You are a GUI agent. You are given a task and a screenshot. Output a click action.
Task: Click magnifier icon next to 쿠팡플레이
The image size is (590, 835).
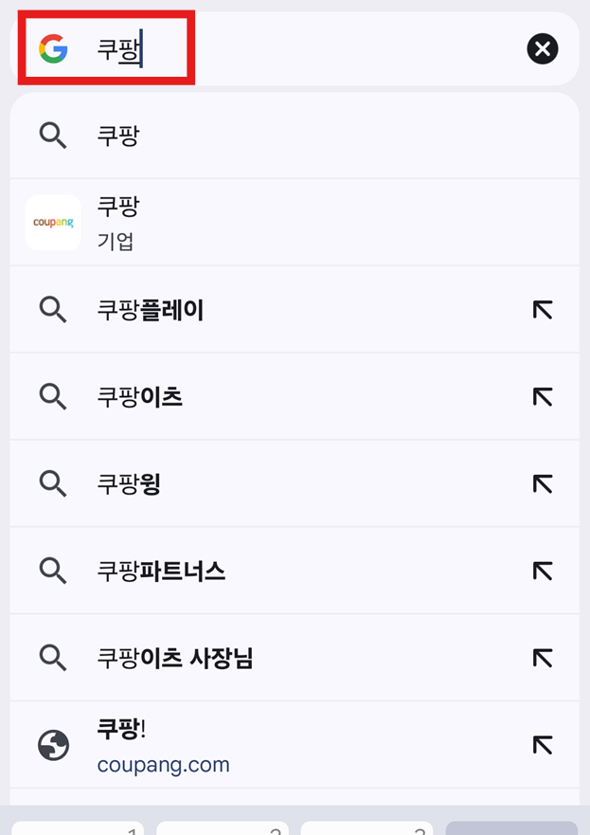pyautogui.click(x=53, y=309)
